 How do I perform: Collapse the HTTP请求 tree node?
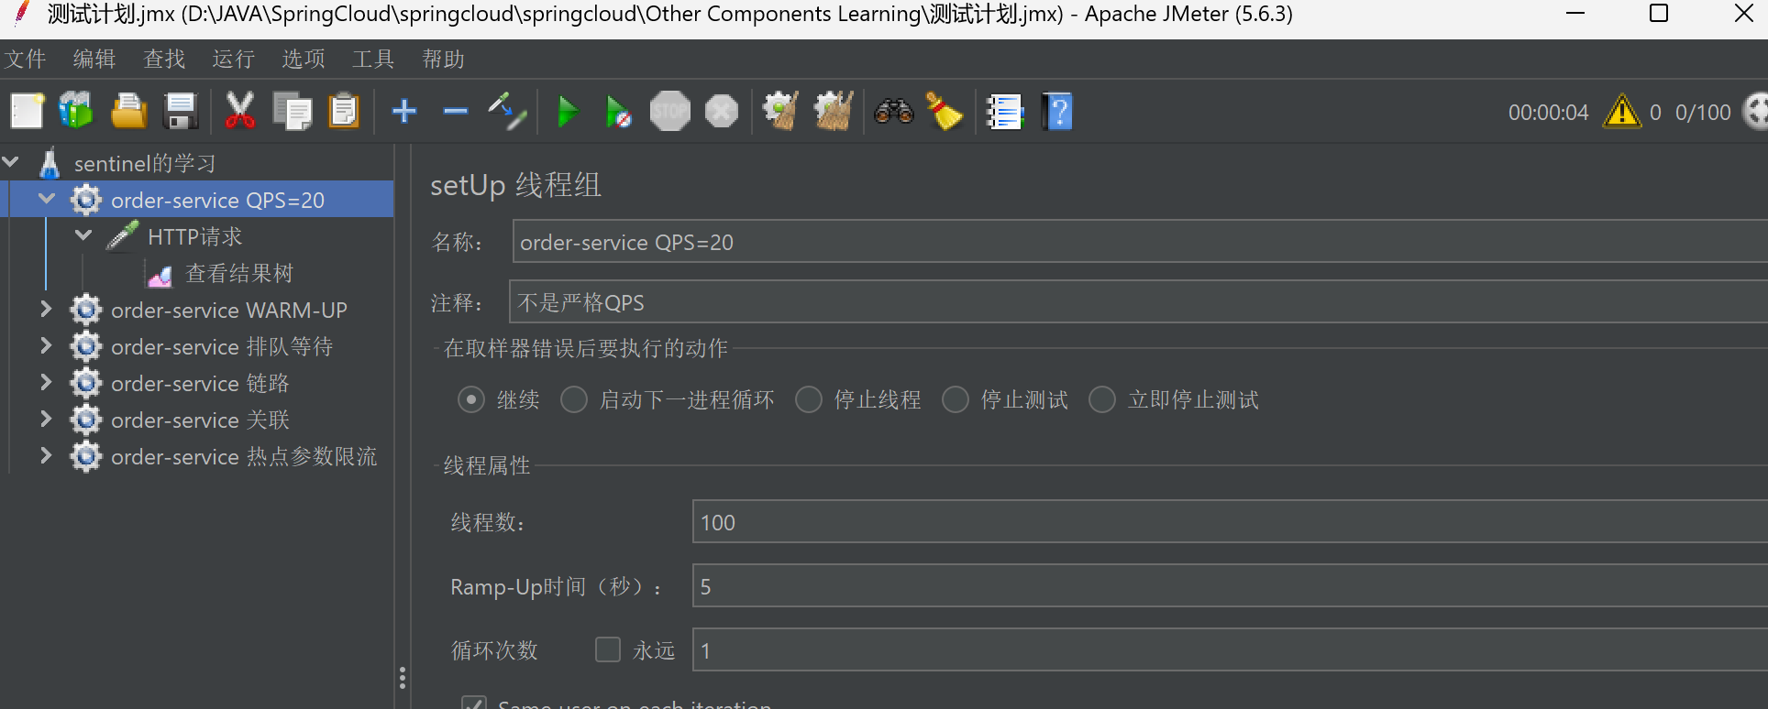tap(83, 235)
